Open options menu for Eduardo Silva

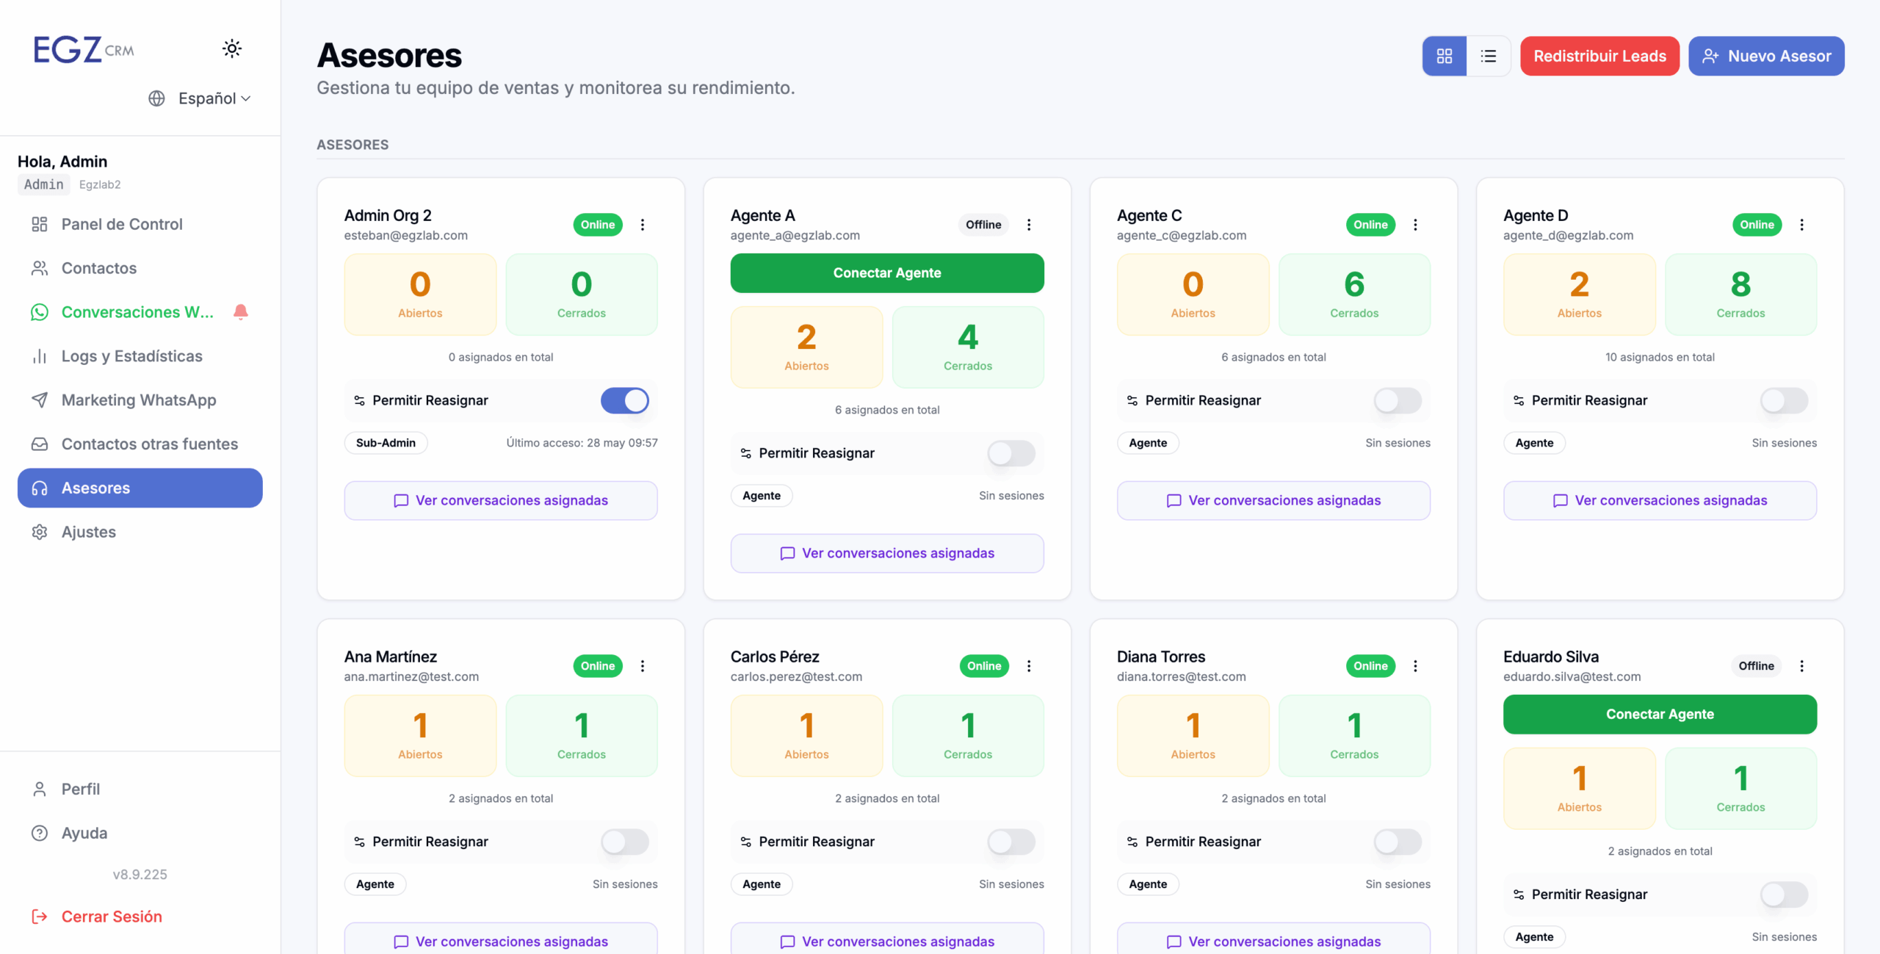coord(1801,666)
